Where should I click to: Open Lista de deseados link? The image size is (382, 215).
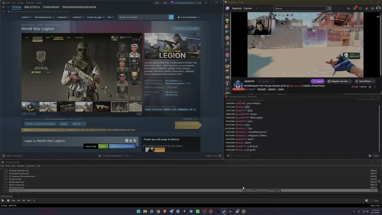click(189, 17)
